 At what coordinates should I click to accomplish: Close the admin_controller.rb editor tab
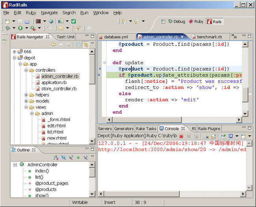(182, 37)
